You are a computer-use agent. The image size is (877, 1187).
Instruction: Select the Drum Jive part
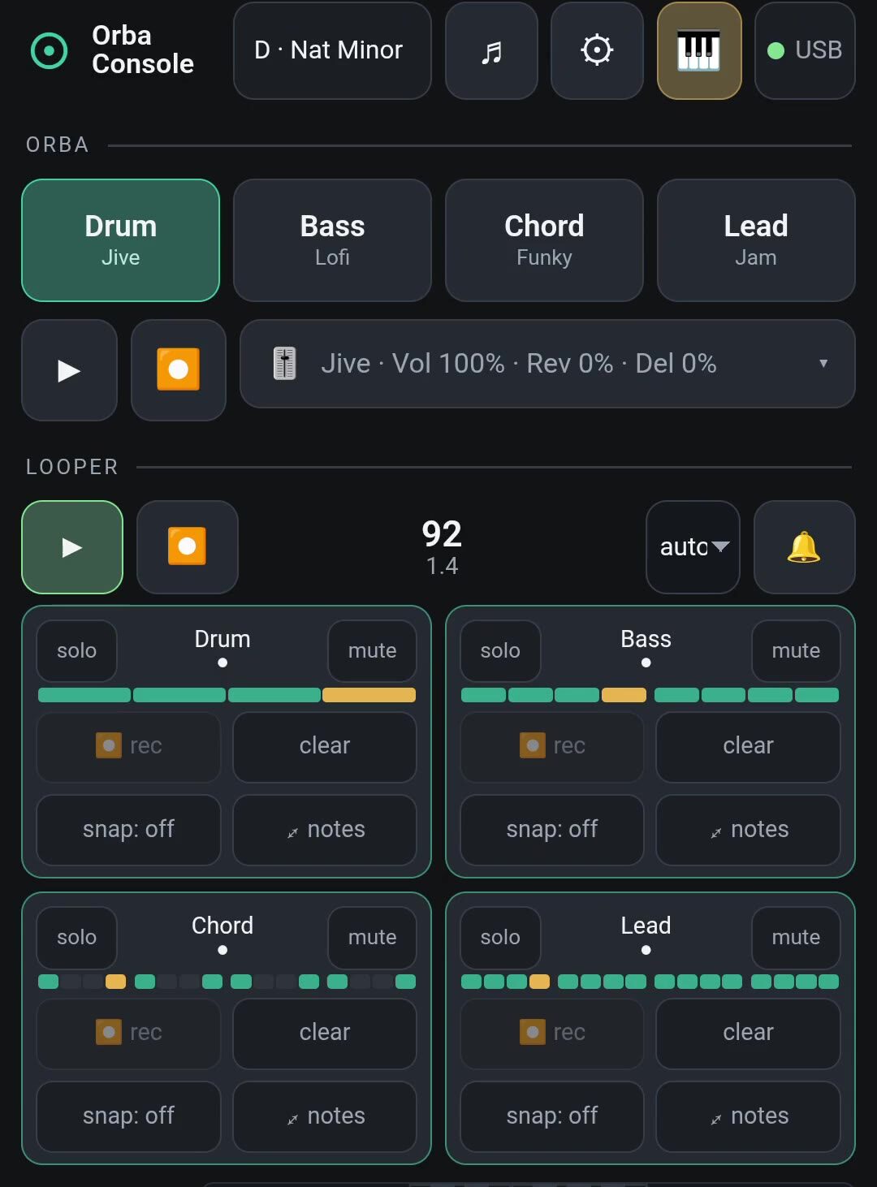pyautogui.click(x=121, y=240)
